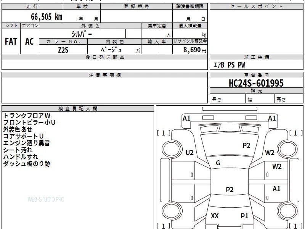Select the FAT transmission value
Screen dimensions: 305x229
(x=11, y=42)
